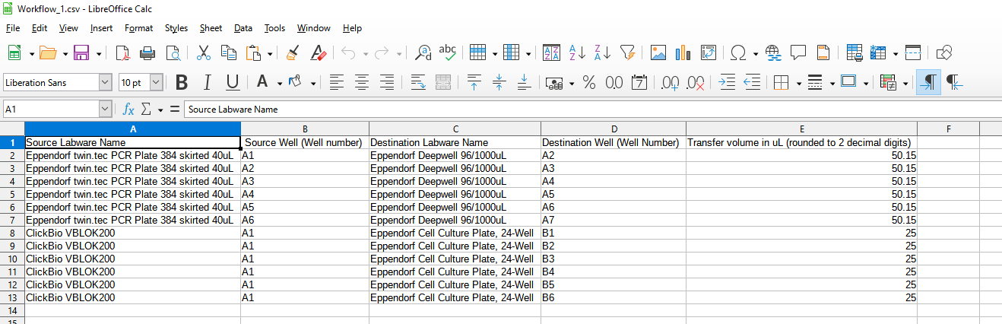The image size is (1002, 324).
Task: Run the spelling check
Action: (448, 52)
